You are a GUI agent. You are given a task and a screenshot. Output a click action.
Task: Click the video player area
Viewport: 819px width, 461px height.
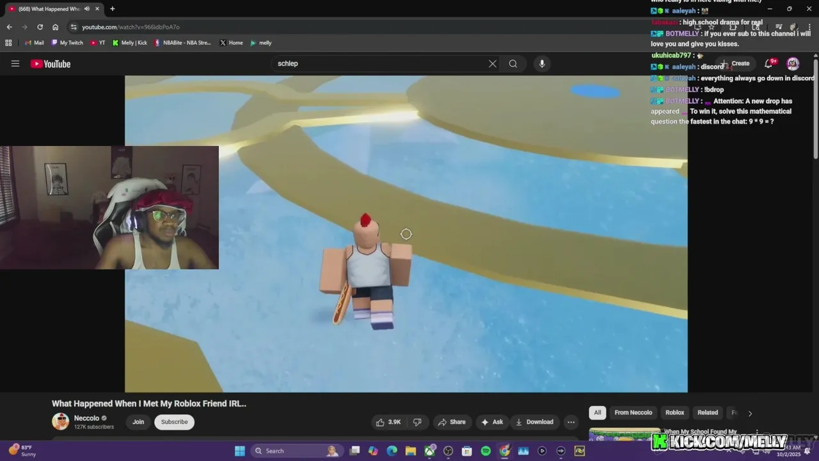(406, 234)
